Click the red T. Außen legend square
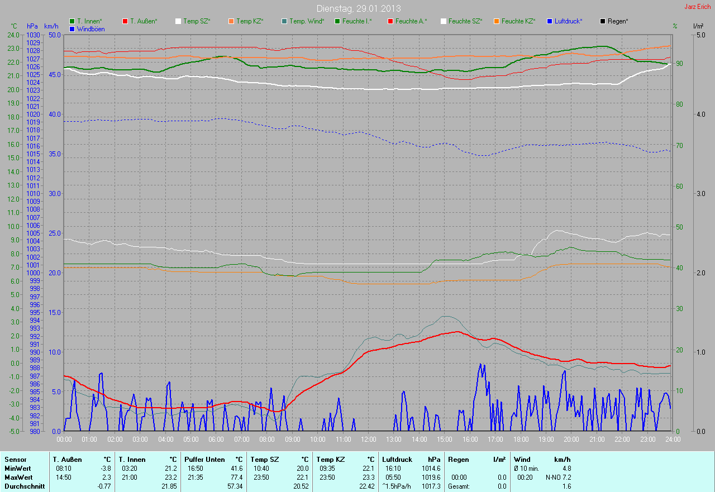This screenshot has width=715, height=492. coord(125,21)
